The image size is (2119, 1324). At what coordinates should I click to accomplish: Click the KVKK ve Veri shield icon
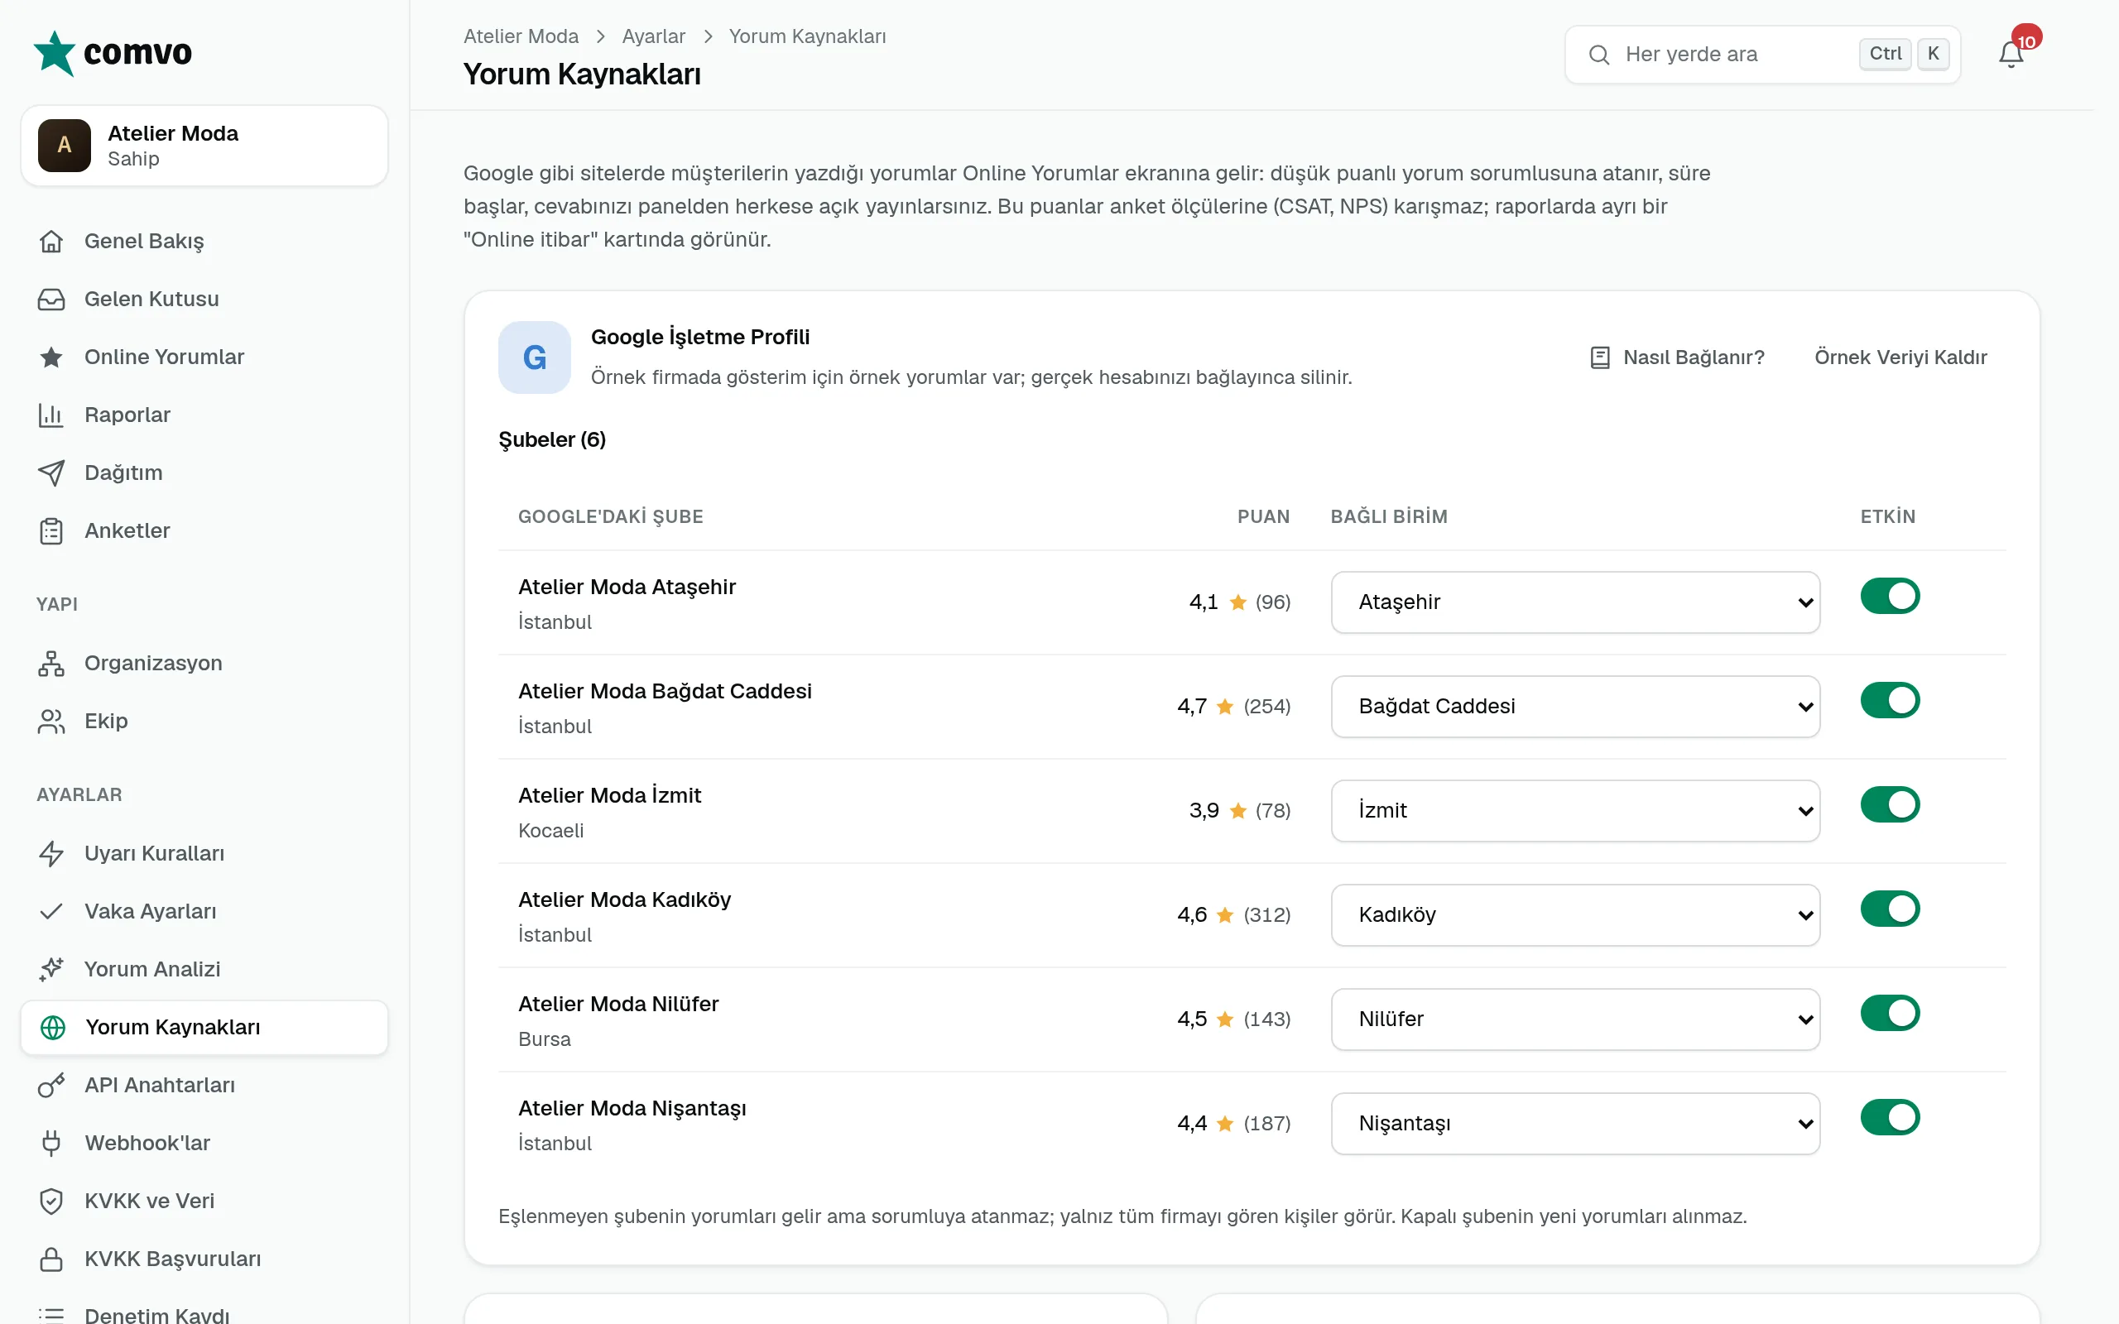coord(50,1201)
